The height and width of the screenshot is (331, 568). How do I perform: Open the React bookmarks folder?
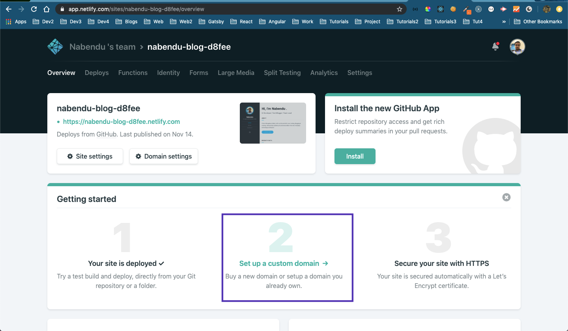click(241, 22)
